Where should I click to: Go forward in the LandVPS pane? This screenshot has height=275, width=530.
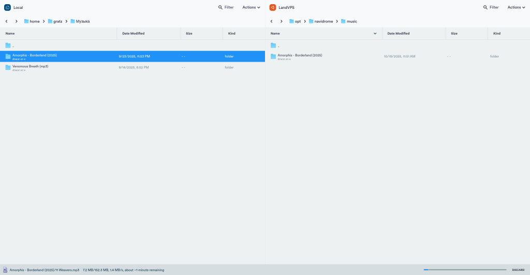[x=282, y=21]
